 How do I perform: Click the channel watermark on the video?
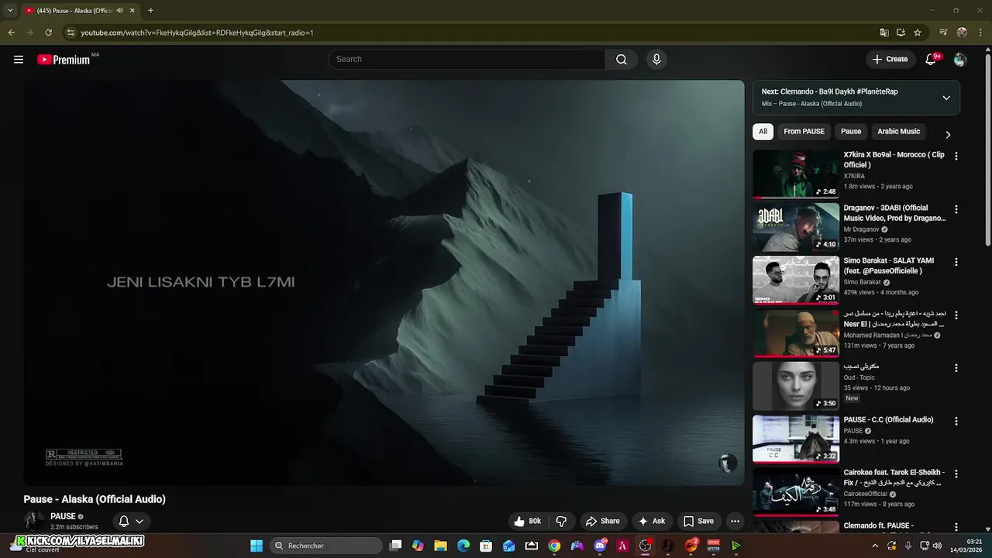coord(727,463)
